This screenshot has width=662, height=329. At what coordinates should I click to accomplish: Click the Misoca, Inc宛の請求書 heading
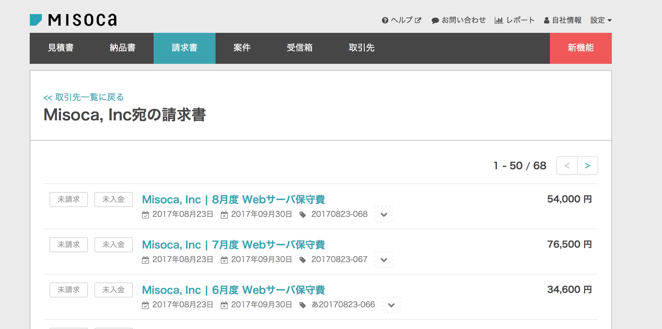(124, 115)
